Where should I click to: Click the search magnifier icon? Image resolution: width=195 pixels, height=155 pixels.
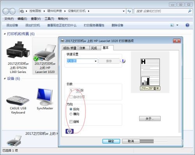pyautogui.click(x=190, y=11)
